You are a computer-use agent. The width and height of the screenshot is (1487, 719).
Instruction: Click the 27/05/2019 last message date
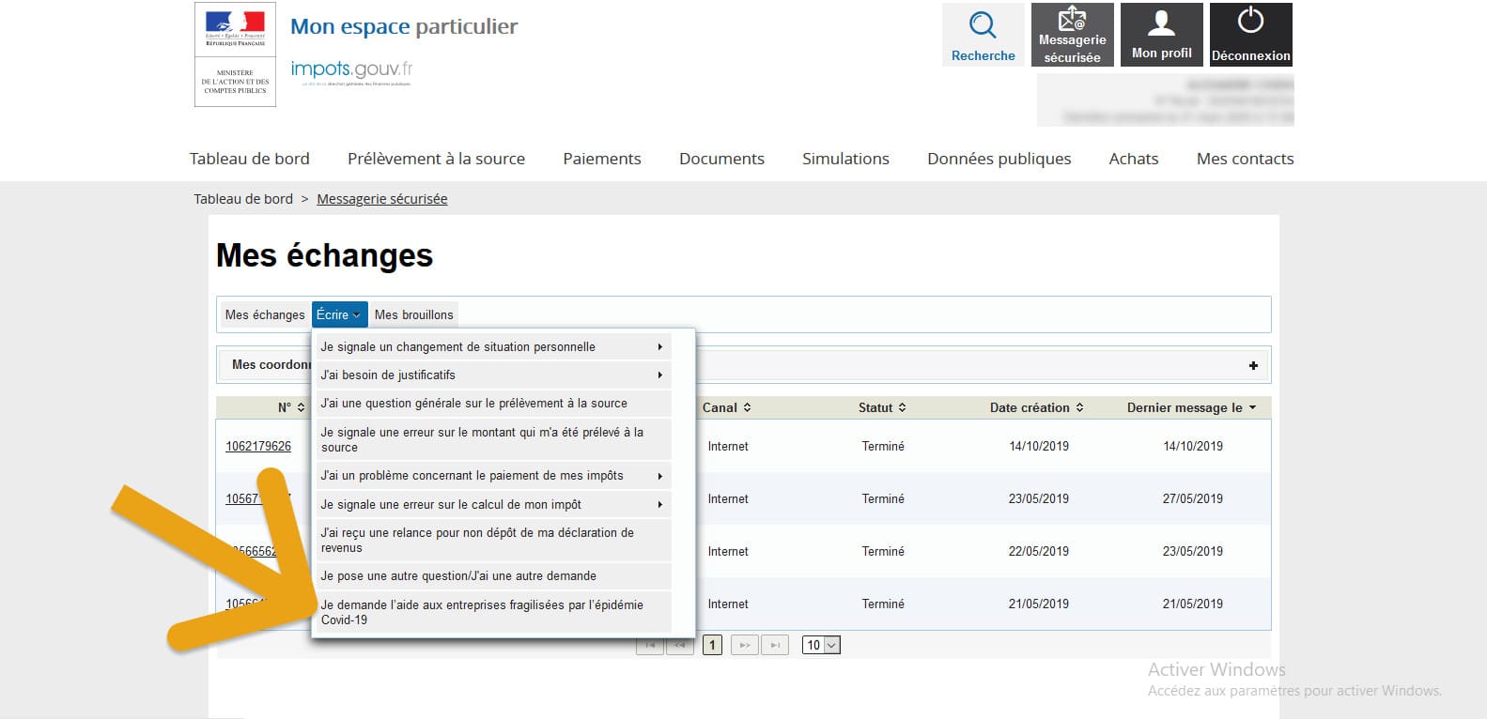1193,498
